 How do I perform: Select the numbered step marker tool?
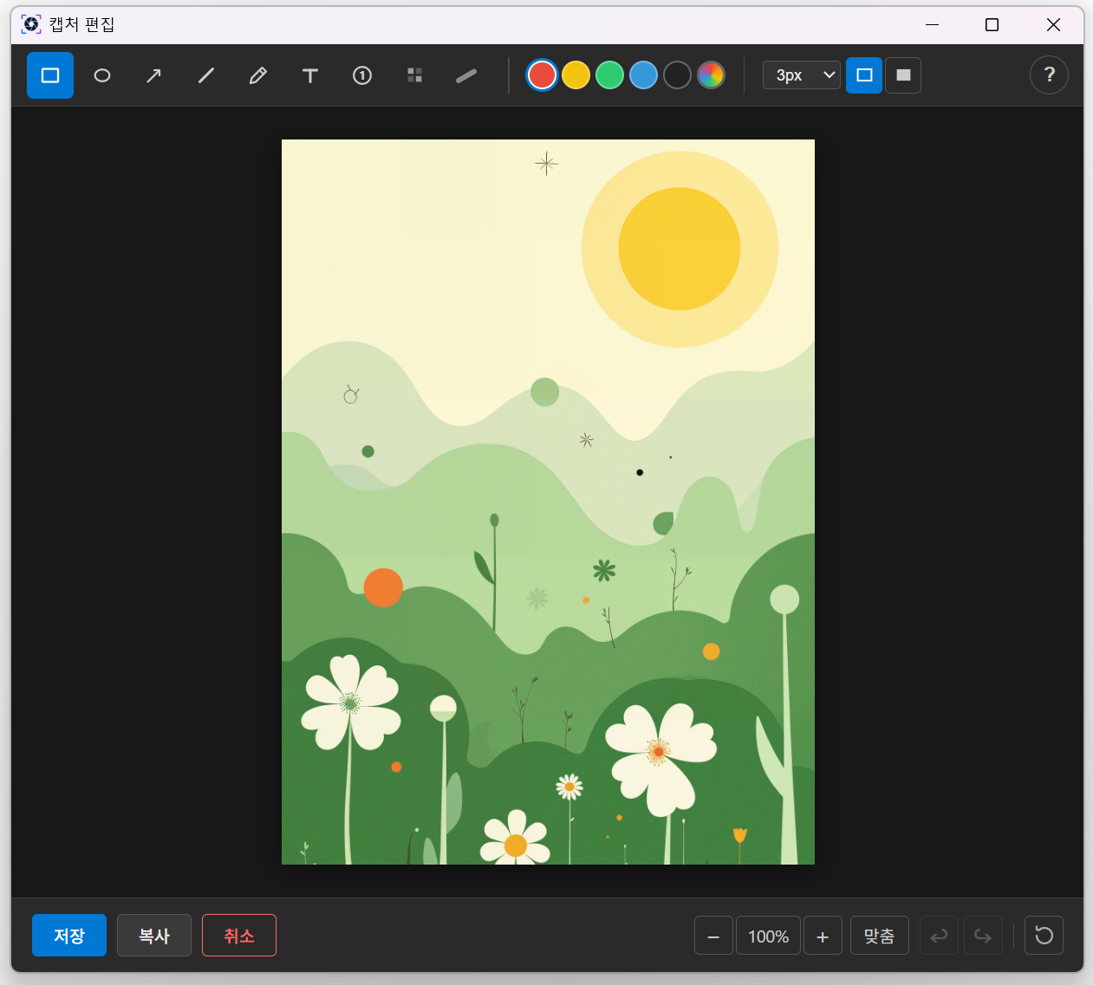coord(362,75)
